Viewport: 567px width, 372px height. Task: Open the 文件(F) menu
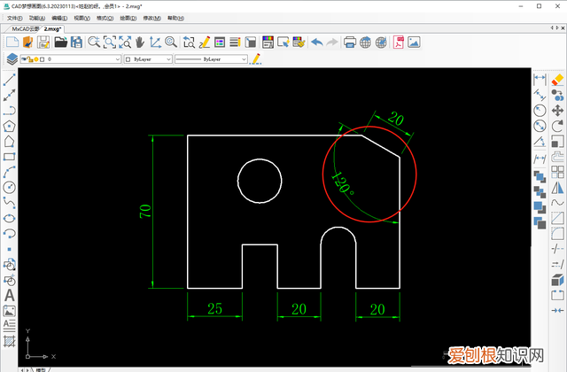(x=13, y=18)
